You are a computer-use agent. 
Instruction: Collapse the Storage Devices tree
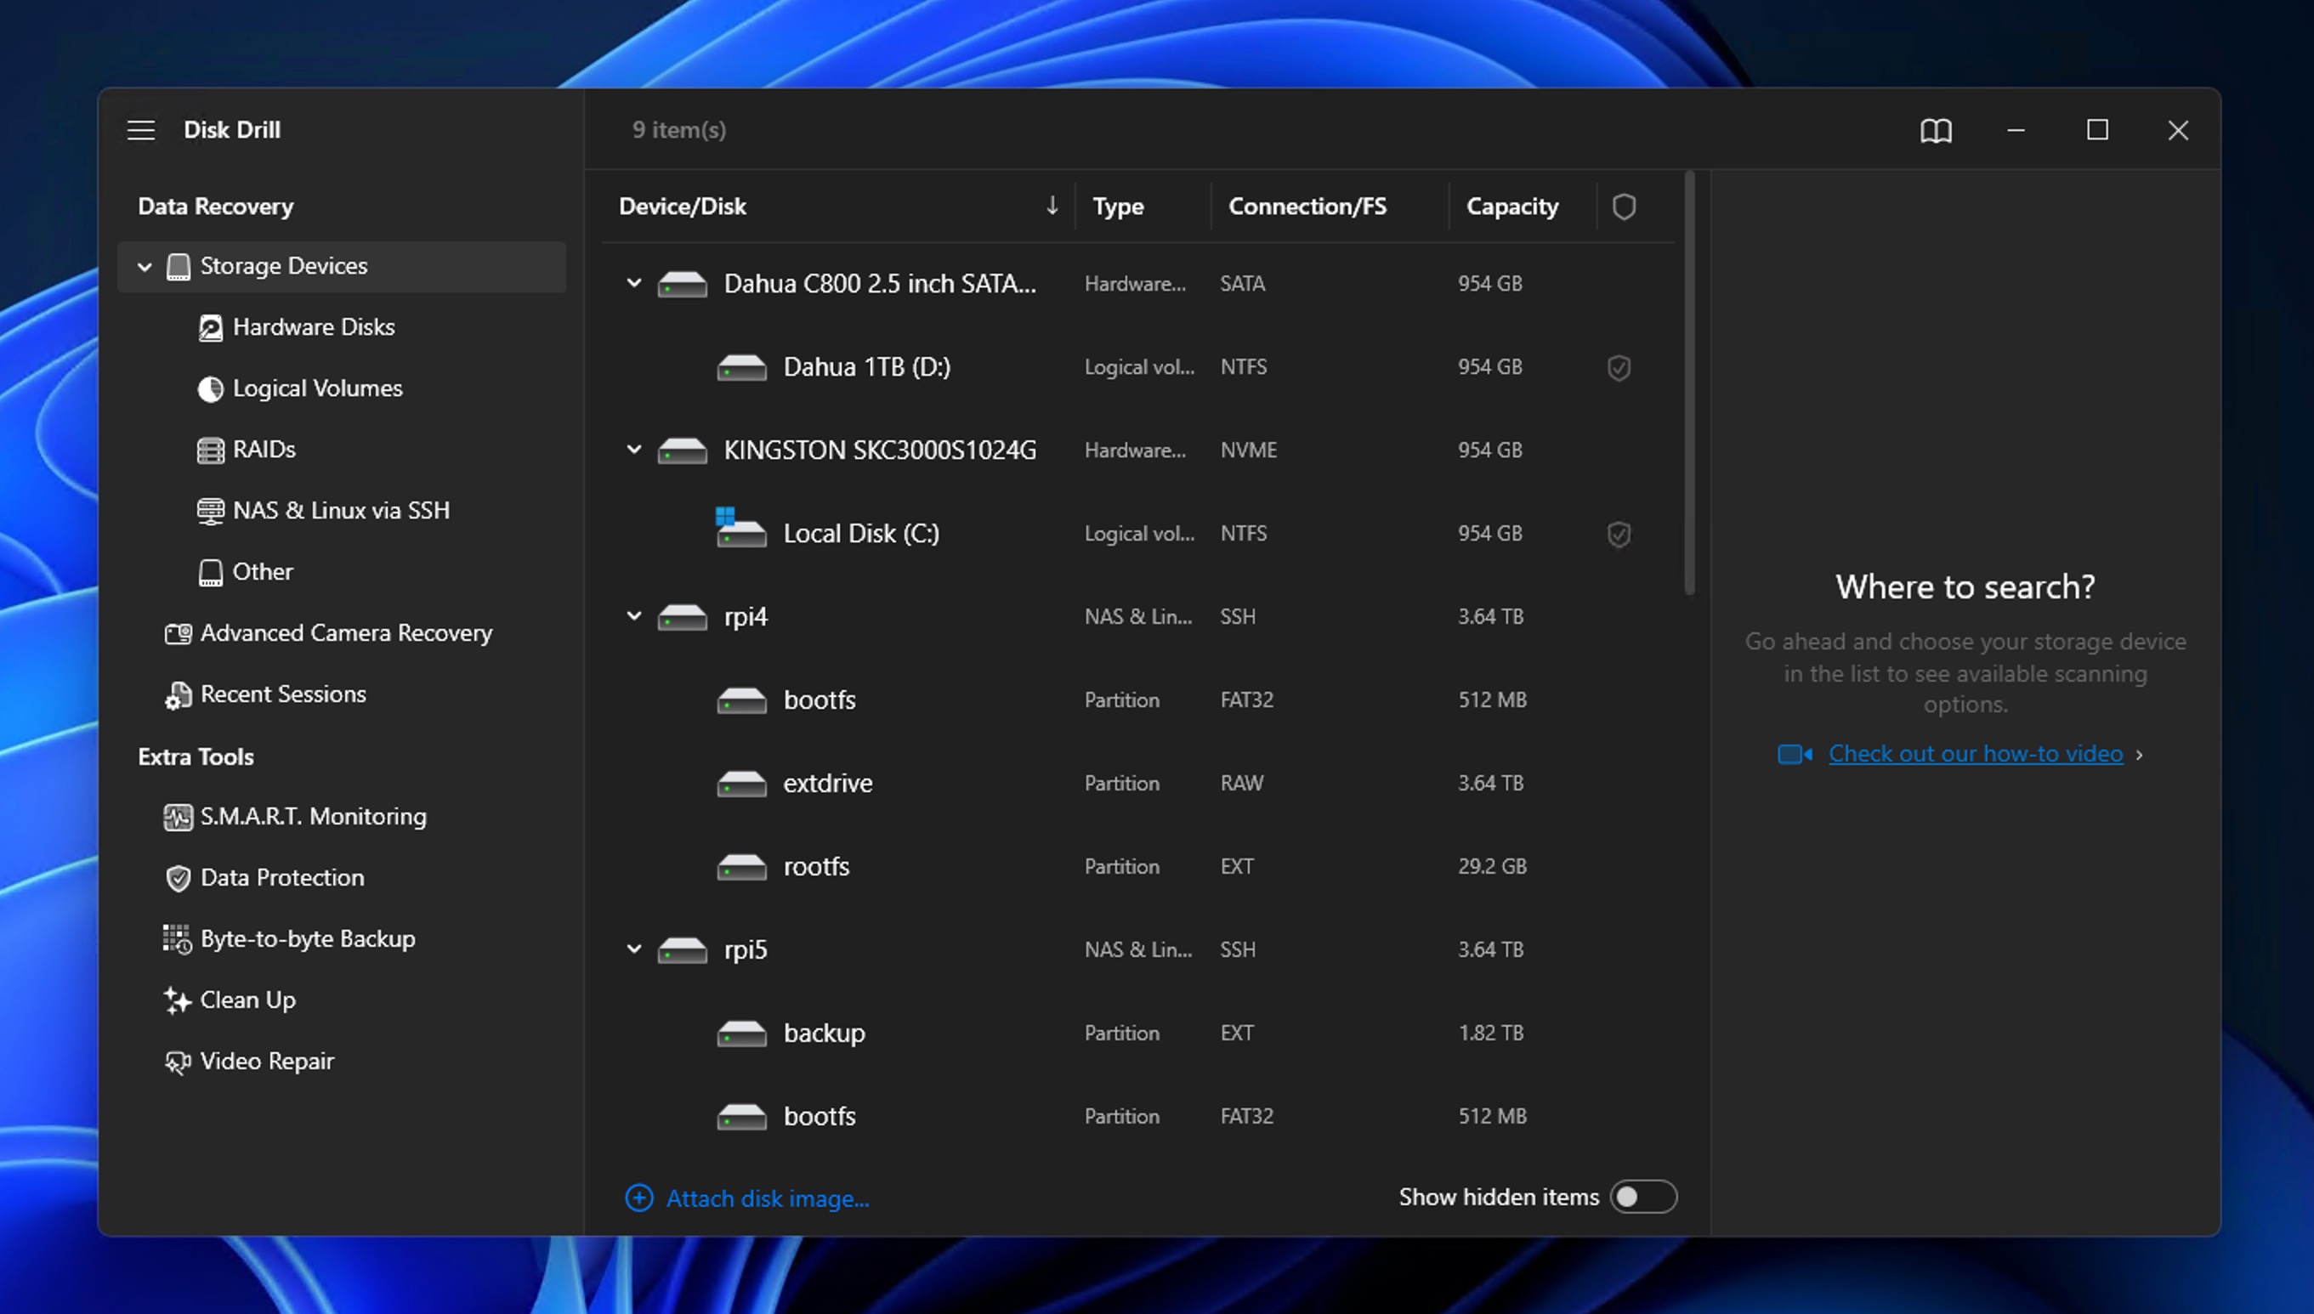(x=145, y=267)
